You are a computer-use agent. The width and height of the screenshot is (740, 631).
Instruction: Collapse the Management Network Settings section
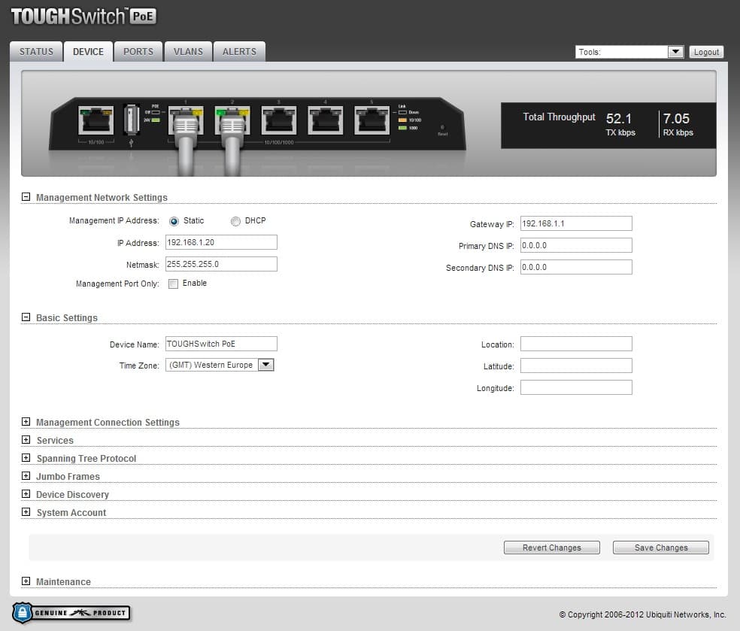(26, 197)
